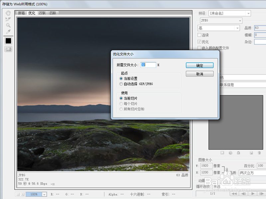Click the lock selected colors icon
The image size is (266, 199).
point(238,153)
